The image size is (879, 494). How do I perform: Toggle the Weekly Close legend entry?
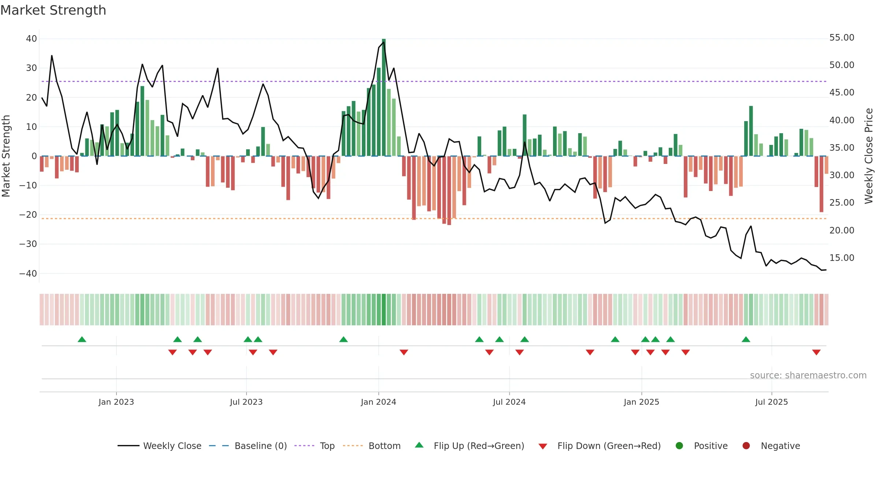click(x=159, y=446)
